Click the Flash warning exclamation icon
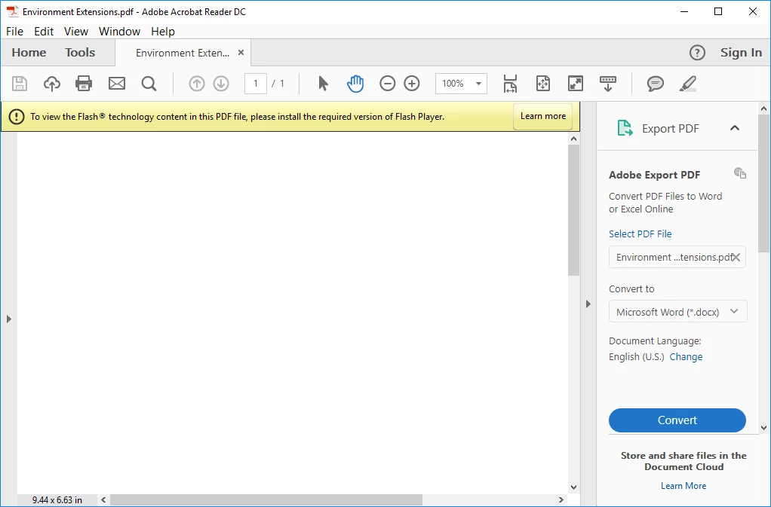Image resolution: width=771 pixels, height=507 pixels. click(17, 117)
